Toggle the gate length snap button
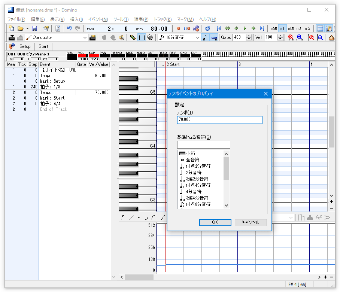This screenshot has height=292, width=340. point(214,37)
